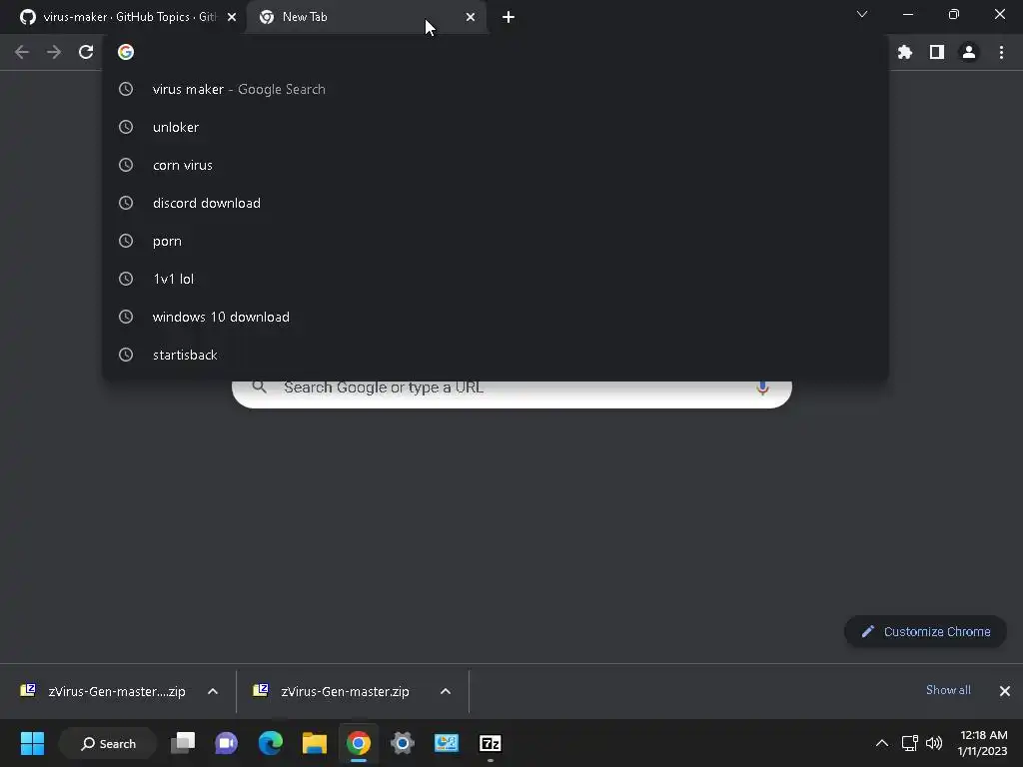Open Settings gear on the taskbar
Screen dimensions: 1023x767
[403, 743]
